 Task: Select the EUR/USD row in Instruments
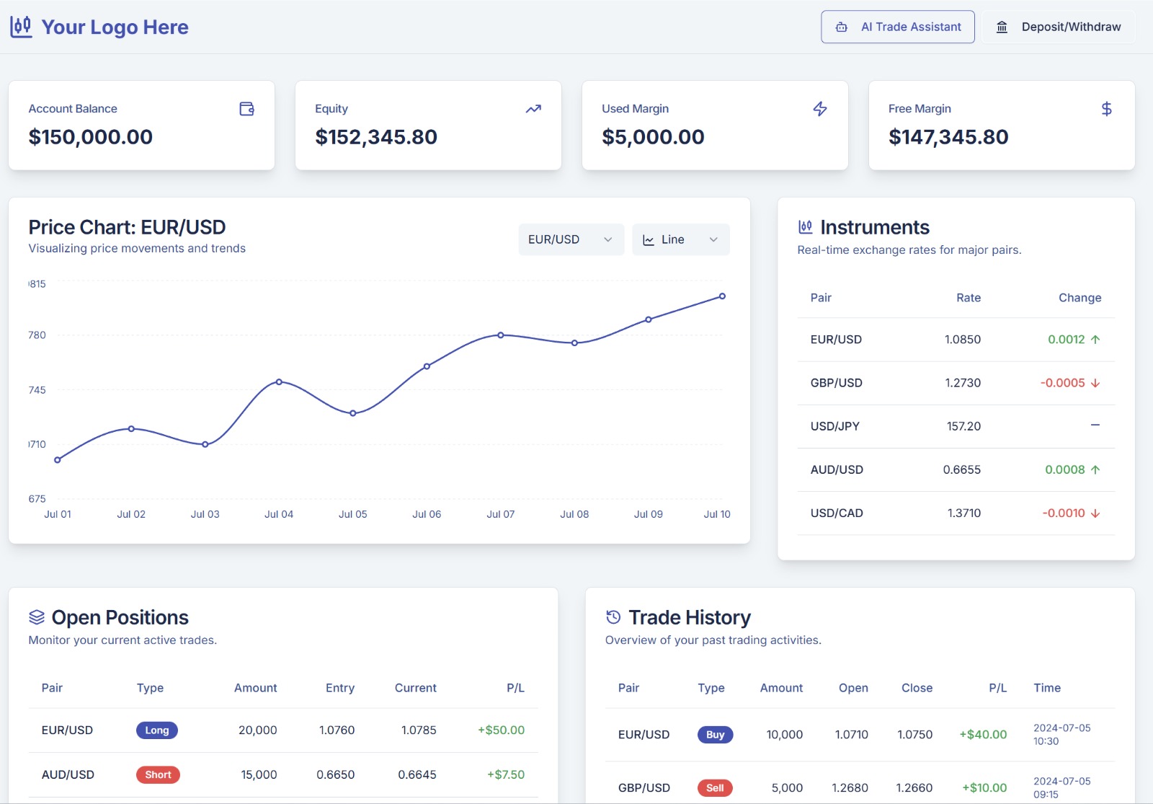click(x=956, y=340)
